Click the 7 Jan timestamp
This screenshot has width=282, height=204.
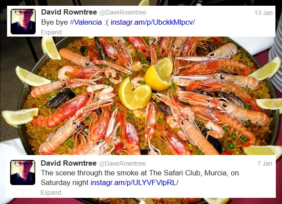tap(265, 163)
